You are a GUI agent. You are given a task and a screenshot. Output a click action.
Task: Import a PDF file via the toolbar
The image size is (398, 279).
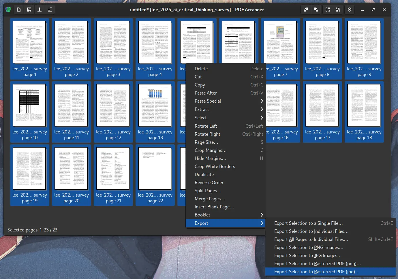[29, 10]
